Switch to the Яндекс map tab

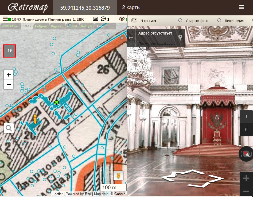point(57,26)
